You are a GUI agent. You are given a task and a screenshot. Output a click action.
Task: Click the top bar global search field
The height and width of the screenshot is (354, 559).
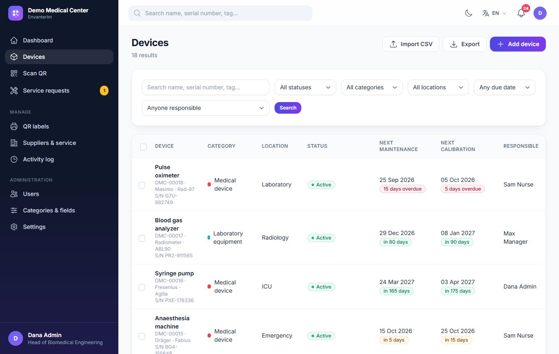pos(220,13)
